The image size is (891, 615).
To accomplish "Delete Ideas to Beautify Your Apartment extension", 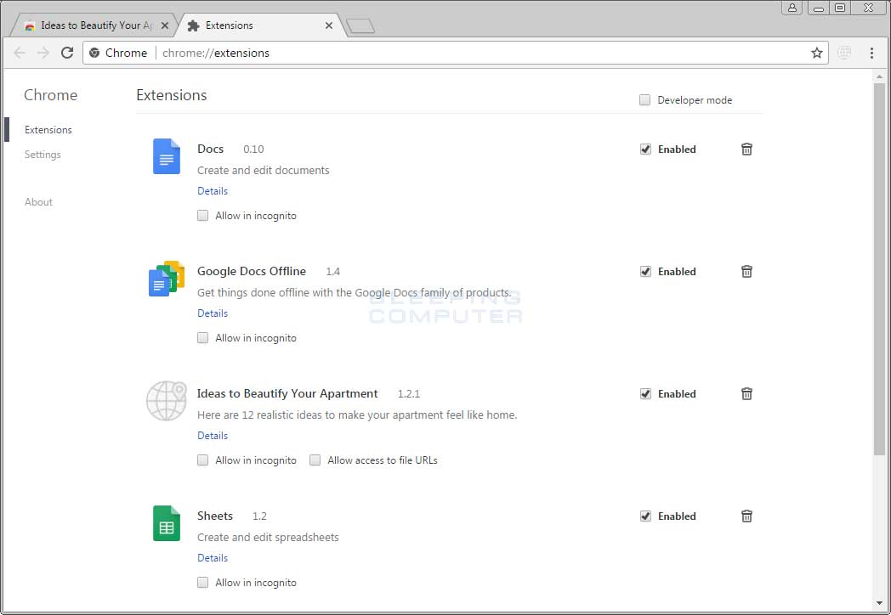I will (746, 394).
